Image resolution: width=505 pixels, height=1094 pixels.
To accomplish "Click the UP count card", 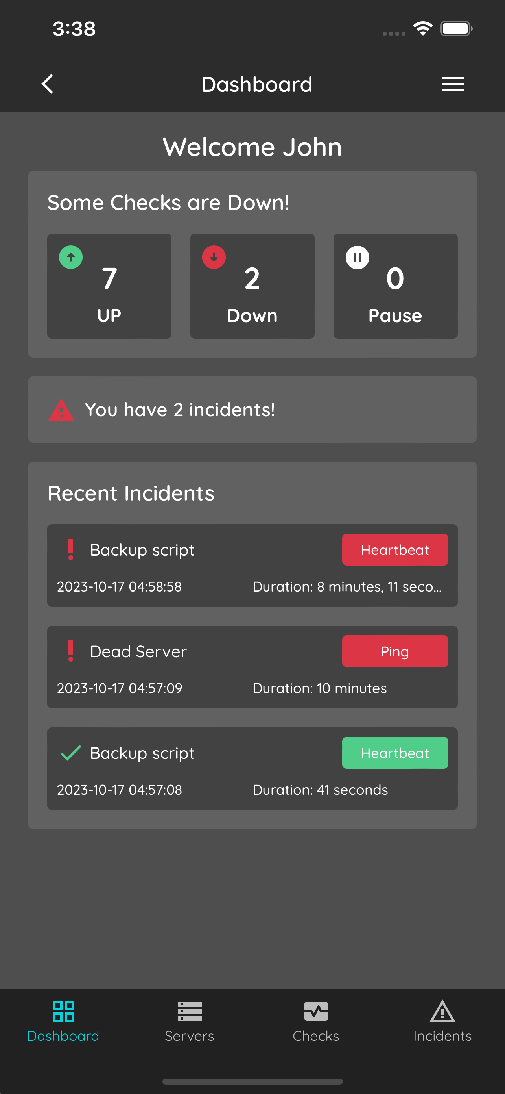I will click(x=109, y=286).
